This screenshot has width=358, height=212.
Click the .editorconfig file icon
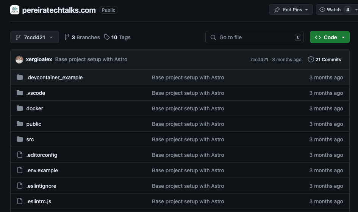pos(20,155)
